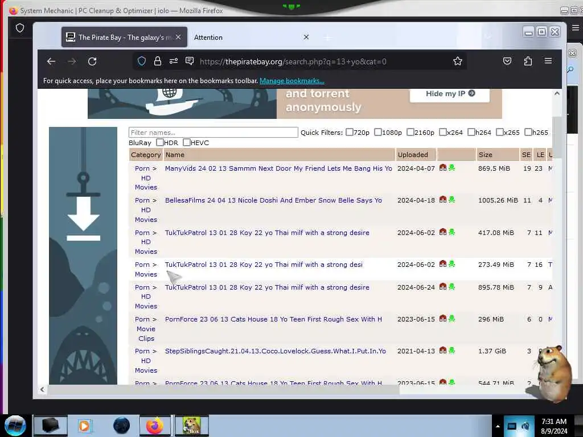Viewport: 583px width, 437px height.
Task: Sort by the Category column header
Action: [x=146, y=155]
